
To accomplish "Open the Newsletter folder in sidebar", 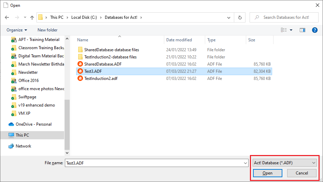I will [x=28, y=72].
